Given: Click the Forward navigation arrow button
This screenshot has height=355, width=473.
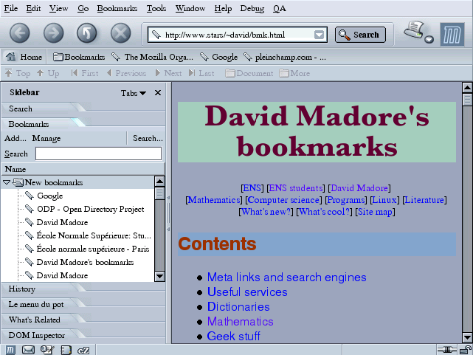Looking at the screenshot, I should [x=54, y=33].
